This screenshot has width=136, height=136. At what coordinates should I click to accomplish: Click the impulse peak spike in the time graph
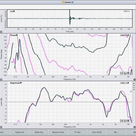coord(70,17)
